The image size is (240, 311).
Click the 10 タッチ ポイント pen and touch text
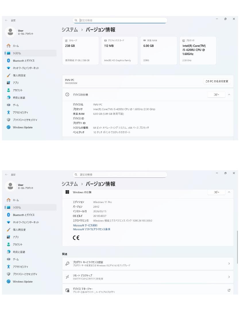point(112,132)
